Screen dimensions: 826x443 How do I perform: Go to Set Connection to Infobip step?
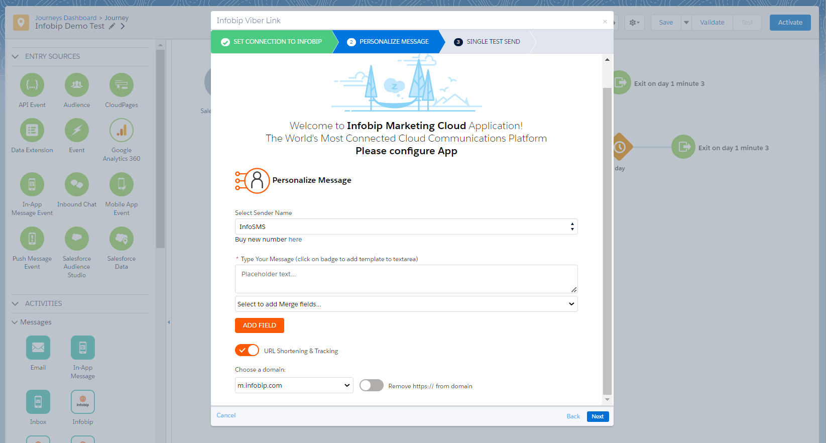[272, 42]
